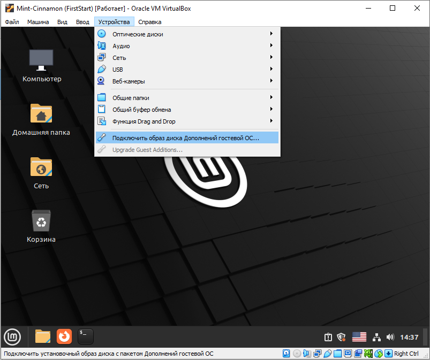Image resolution: width=430 pixels, height=360 pixels.
Task: Click the notifications tray icon in Mint panel
Action: (x=328, y=337)
